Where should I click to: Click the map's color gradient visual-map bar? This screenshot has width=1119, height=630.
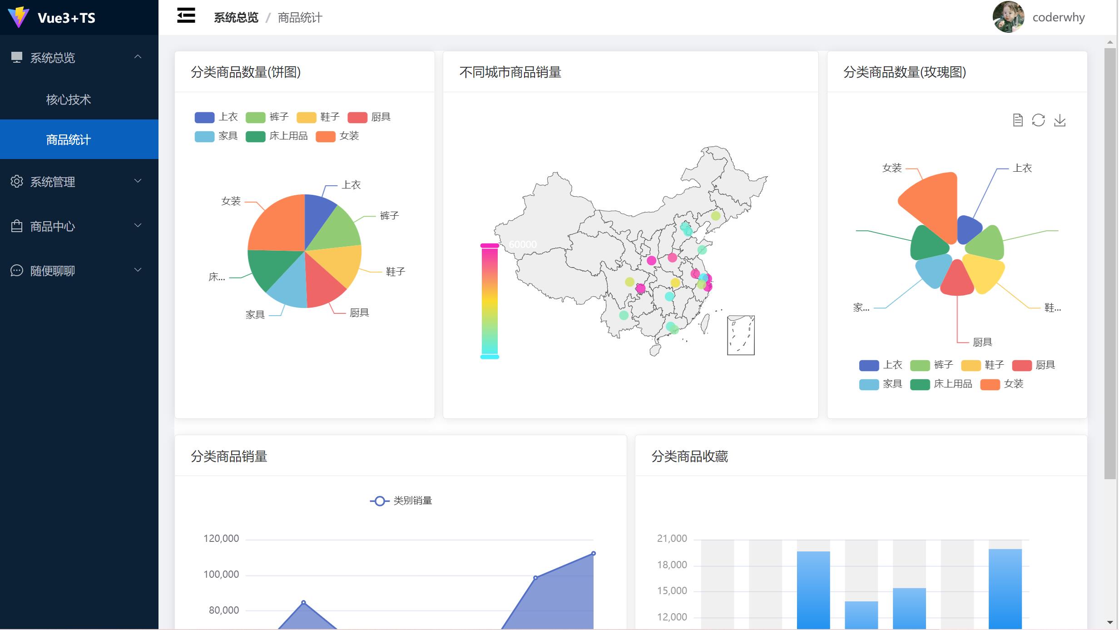click(490, 301)
